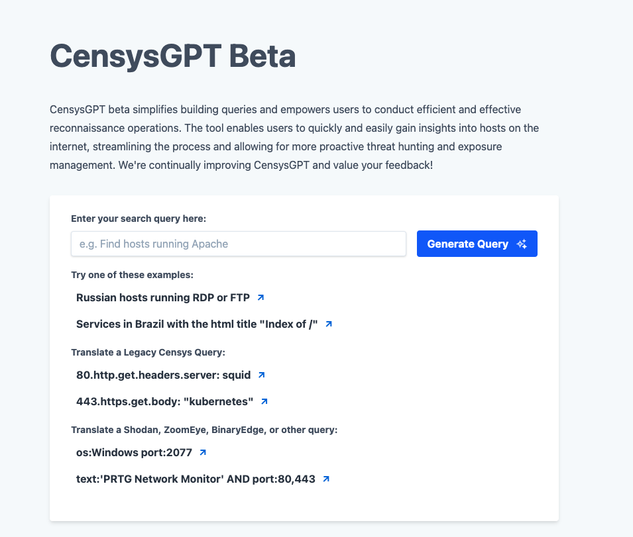Open the arrow icon next to the squid legacy query
Screen dimensions: 633x537
260,375
